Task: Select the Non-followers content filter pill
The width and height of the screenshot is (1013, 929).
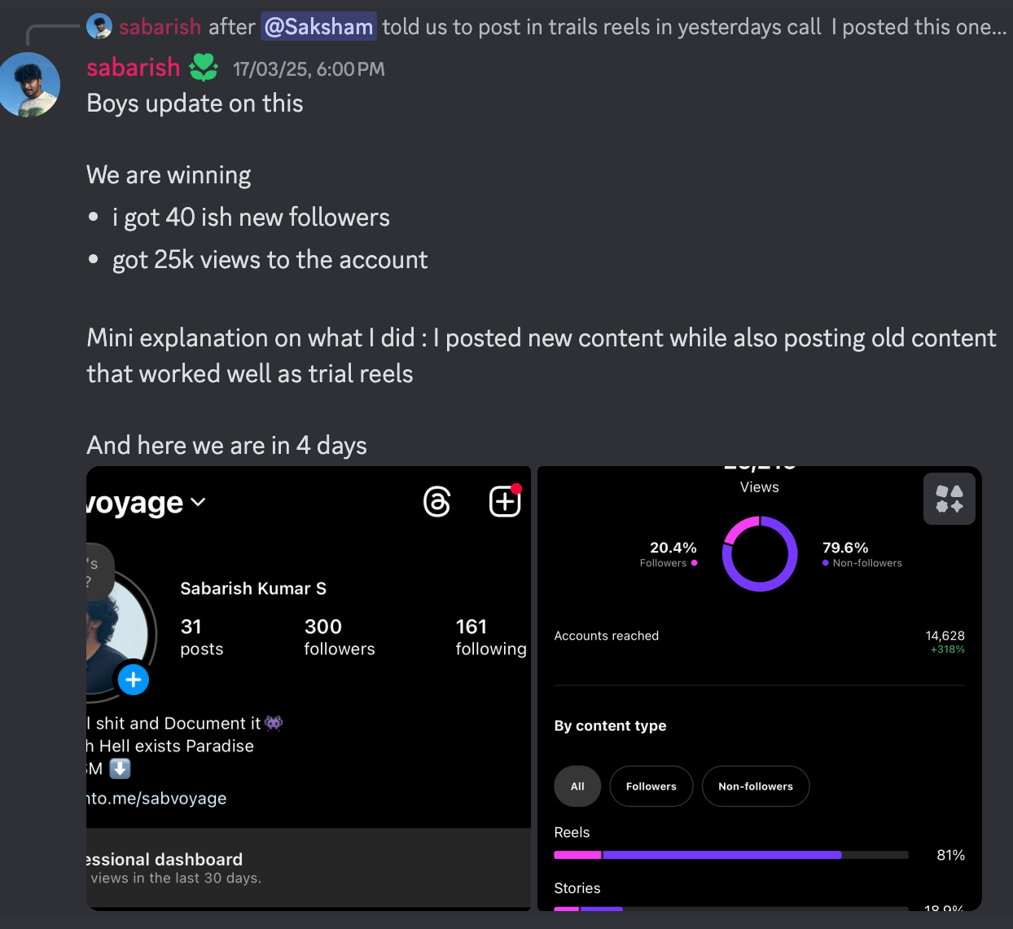Action: click(755, 786)
